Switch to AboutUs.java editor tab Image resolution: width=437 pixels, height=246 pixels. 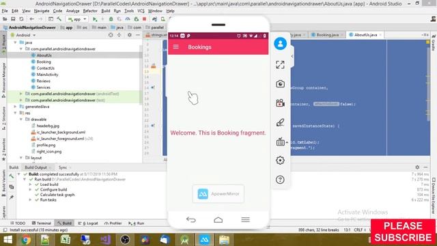pos(365,35)
